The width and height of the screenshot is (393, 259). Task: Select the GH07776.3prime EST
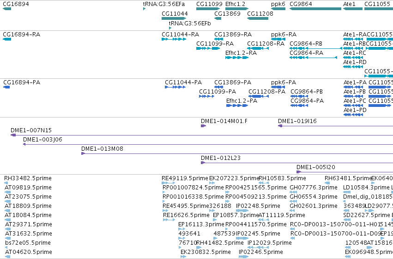pyautogui.click(x=293, y=192)
